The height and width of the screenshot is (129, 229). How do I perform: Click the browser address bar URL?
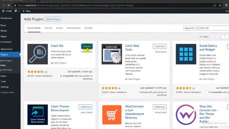75,5
